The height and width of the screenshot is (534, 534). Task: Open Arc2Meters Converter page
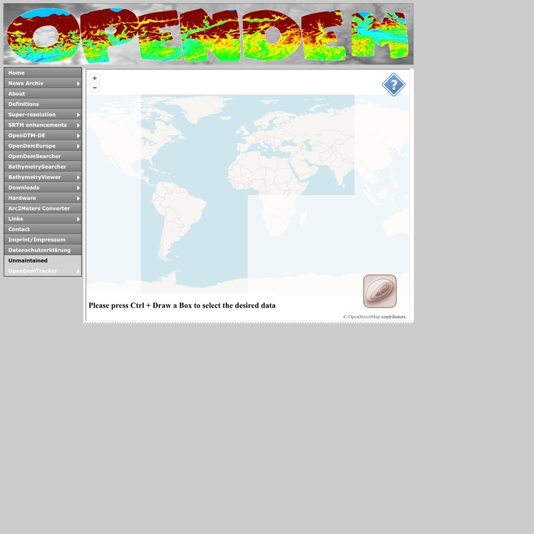point(43,208)
